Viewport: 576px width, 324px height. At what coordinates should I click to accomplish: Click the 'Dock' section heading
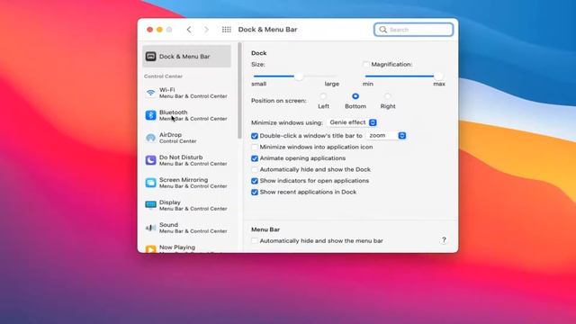pyautogui.click(x=259, y=53)
